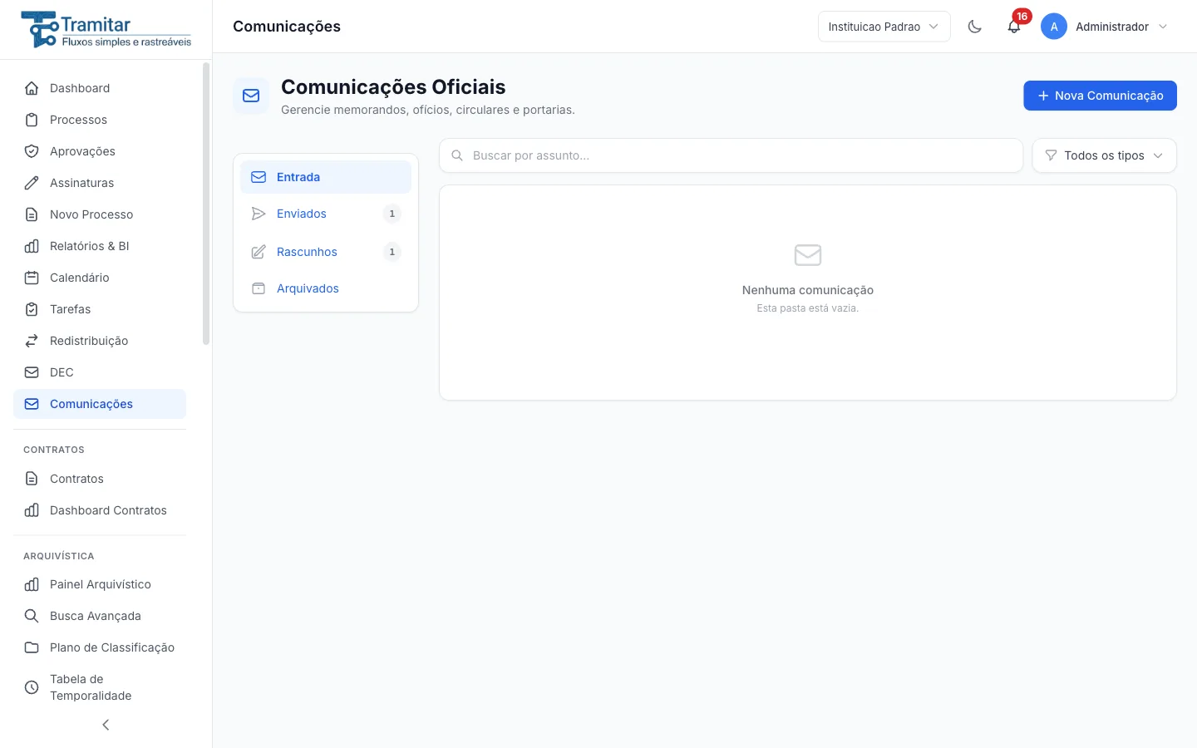The height and width of the screenshot is (748, 1197).
Task: Click the Tramitar logo
Action: tap(106, 30)
